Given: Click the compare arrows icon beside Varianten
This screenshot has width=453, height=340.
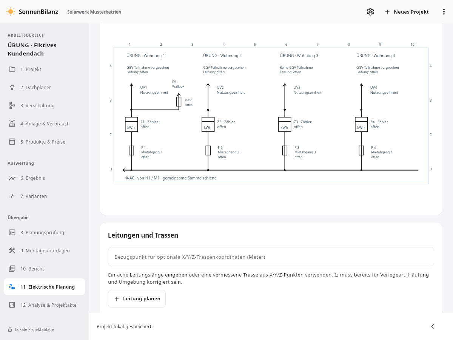Looking at the screenshot, I should 12,196.
